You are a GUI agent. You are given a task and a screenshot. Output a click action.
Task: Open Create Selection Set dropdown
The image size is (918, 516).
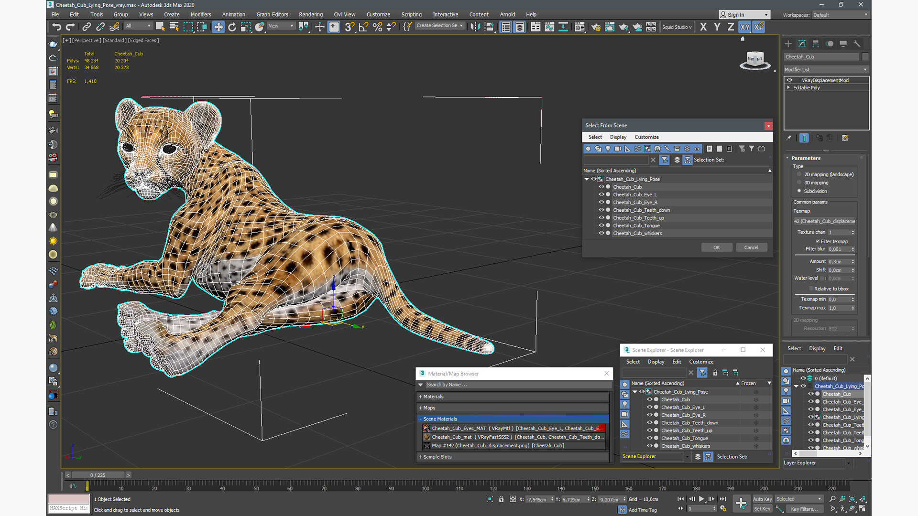coord(439,26)
